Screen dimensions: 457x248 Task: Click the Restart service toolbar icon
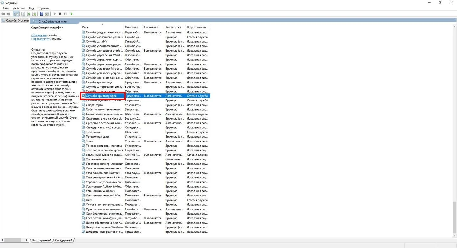(71, 14)
